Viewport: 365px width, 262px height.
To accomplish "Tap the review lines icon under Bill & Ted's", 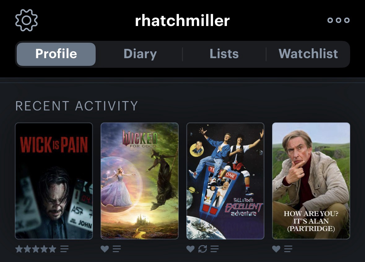I will pos(215,249).
